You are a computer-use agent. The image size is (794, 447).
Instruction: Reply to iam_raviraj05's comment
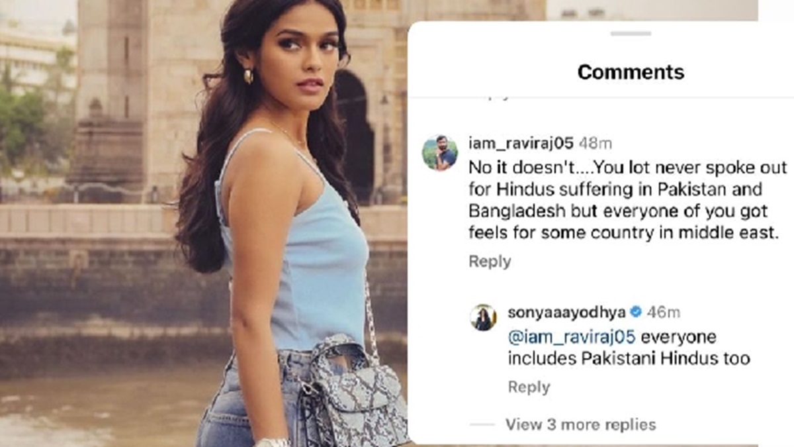click(490, 262)
